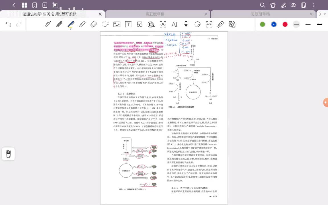328x205 pixels.
Task: Switch to the 普通生物学 陈阅增 tab
Action: (49, 14)
